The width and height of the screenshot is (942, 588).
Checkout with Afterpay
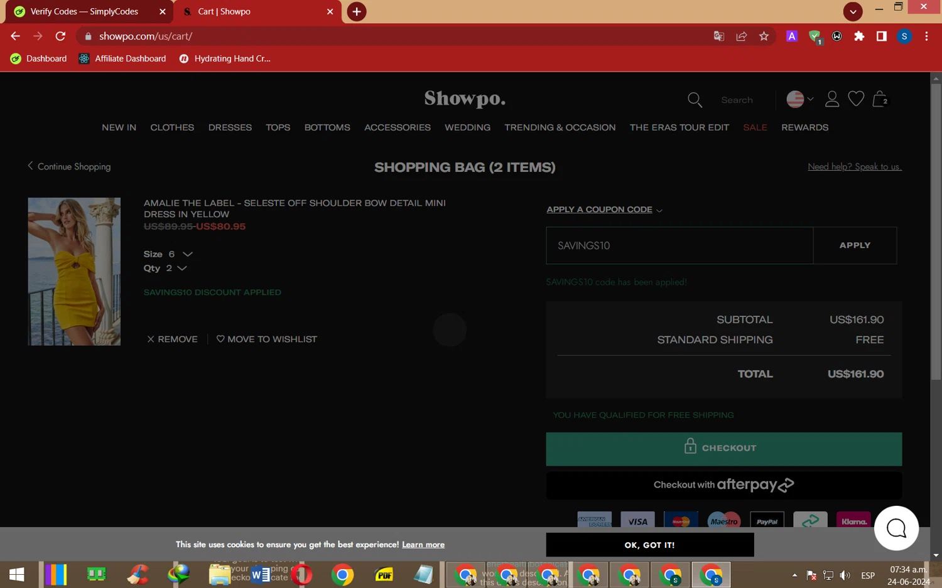[723, 485]
